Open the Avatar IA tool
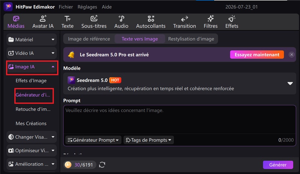The width and height of the screenshot is (300, 174). 43,22
